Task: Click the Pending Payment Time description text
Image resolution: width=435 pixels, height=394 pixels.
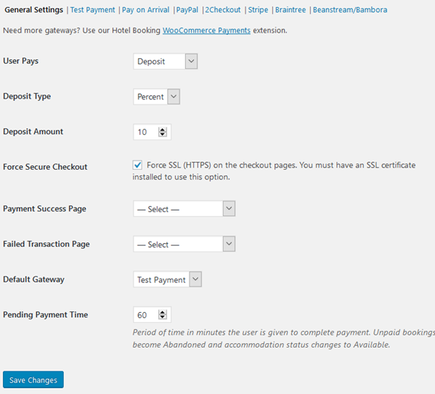Action: click(283, 339)
